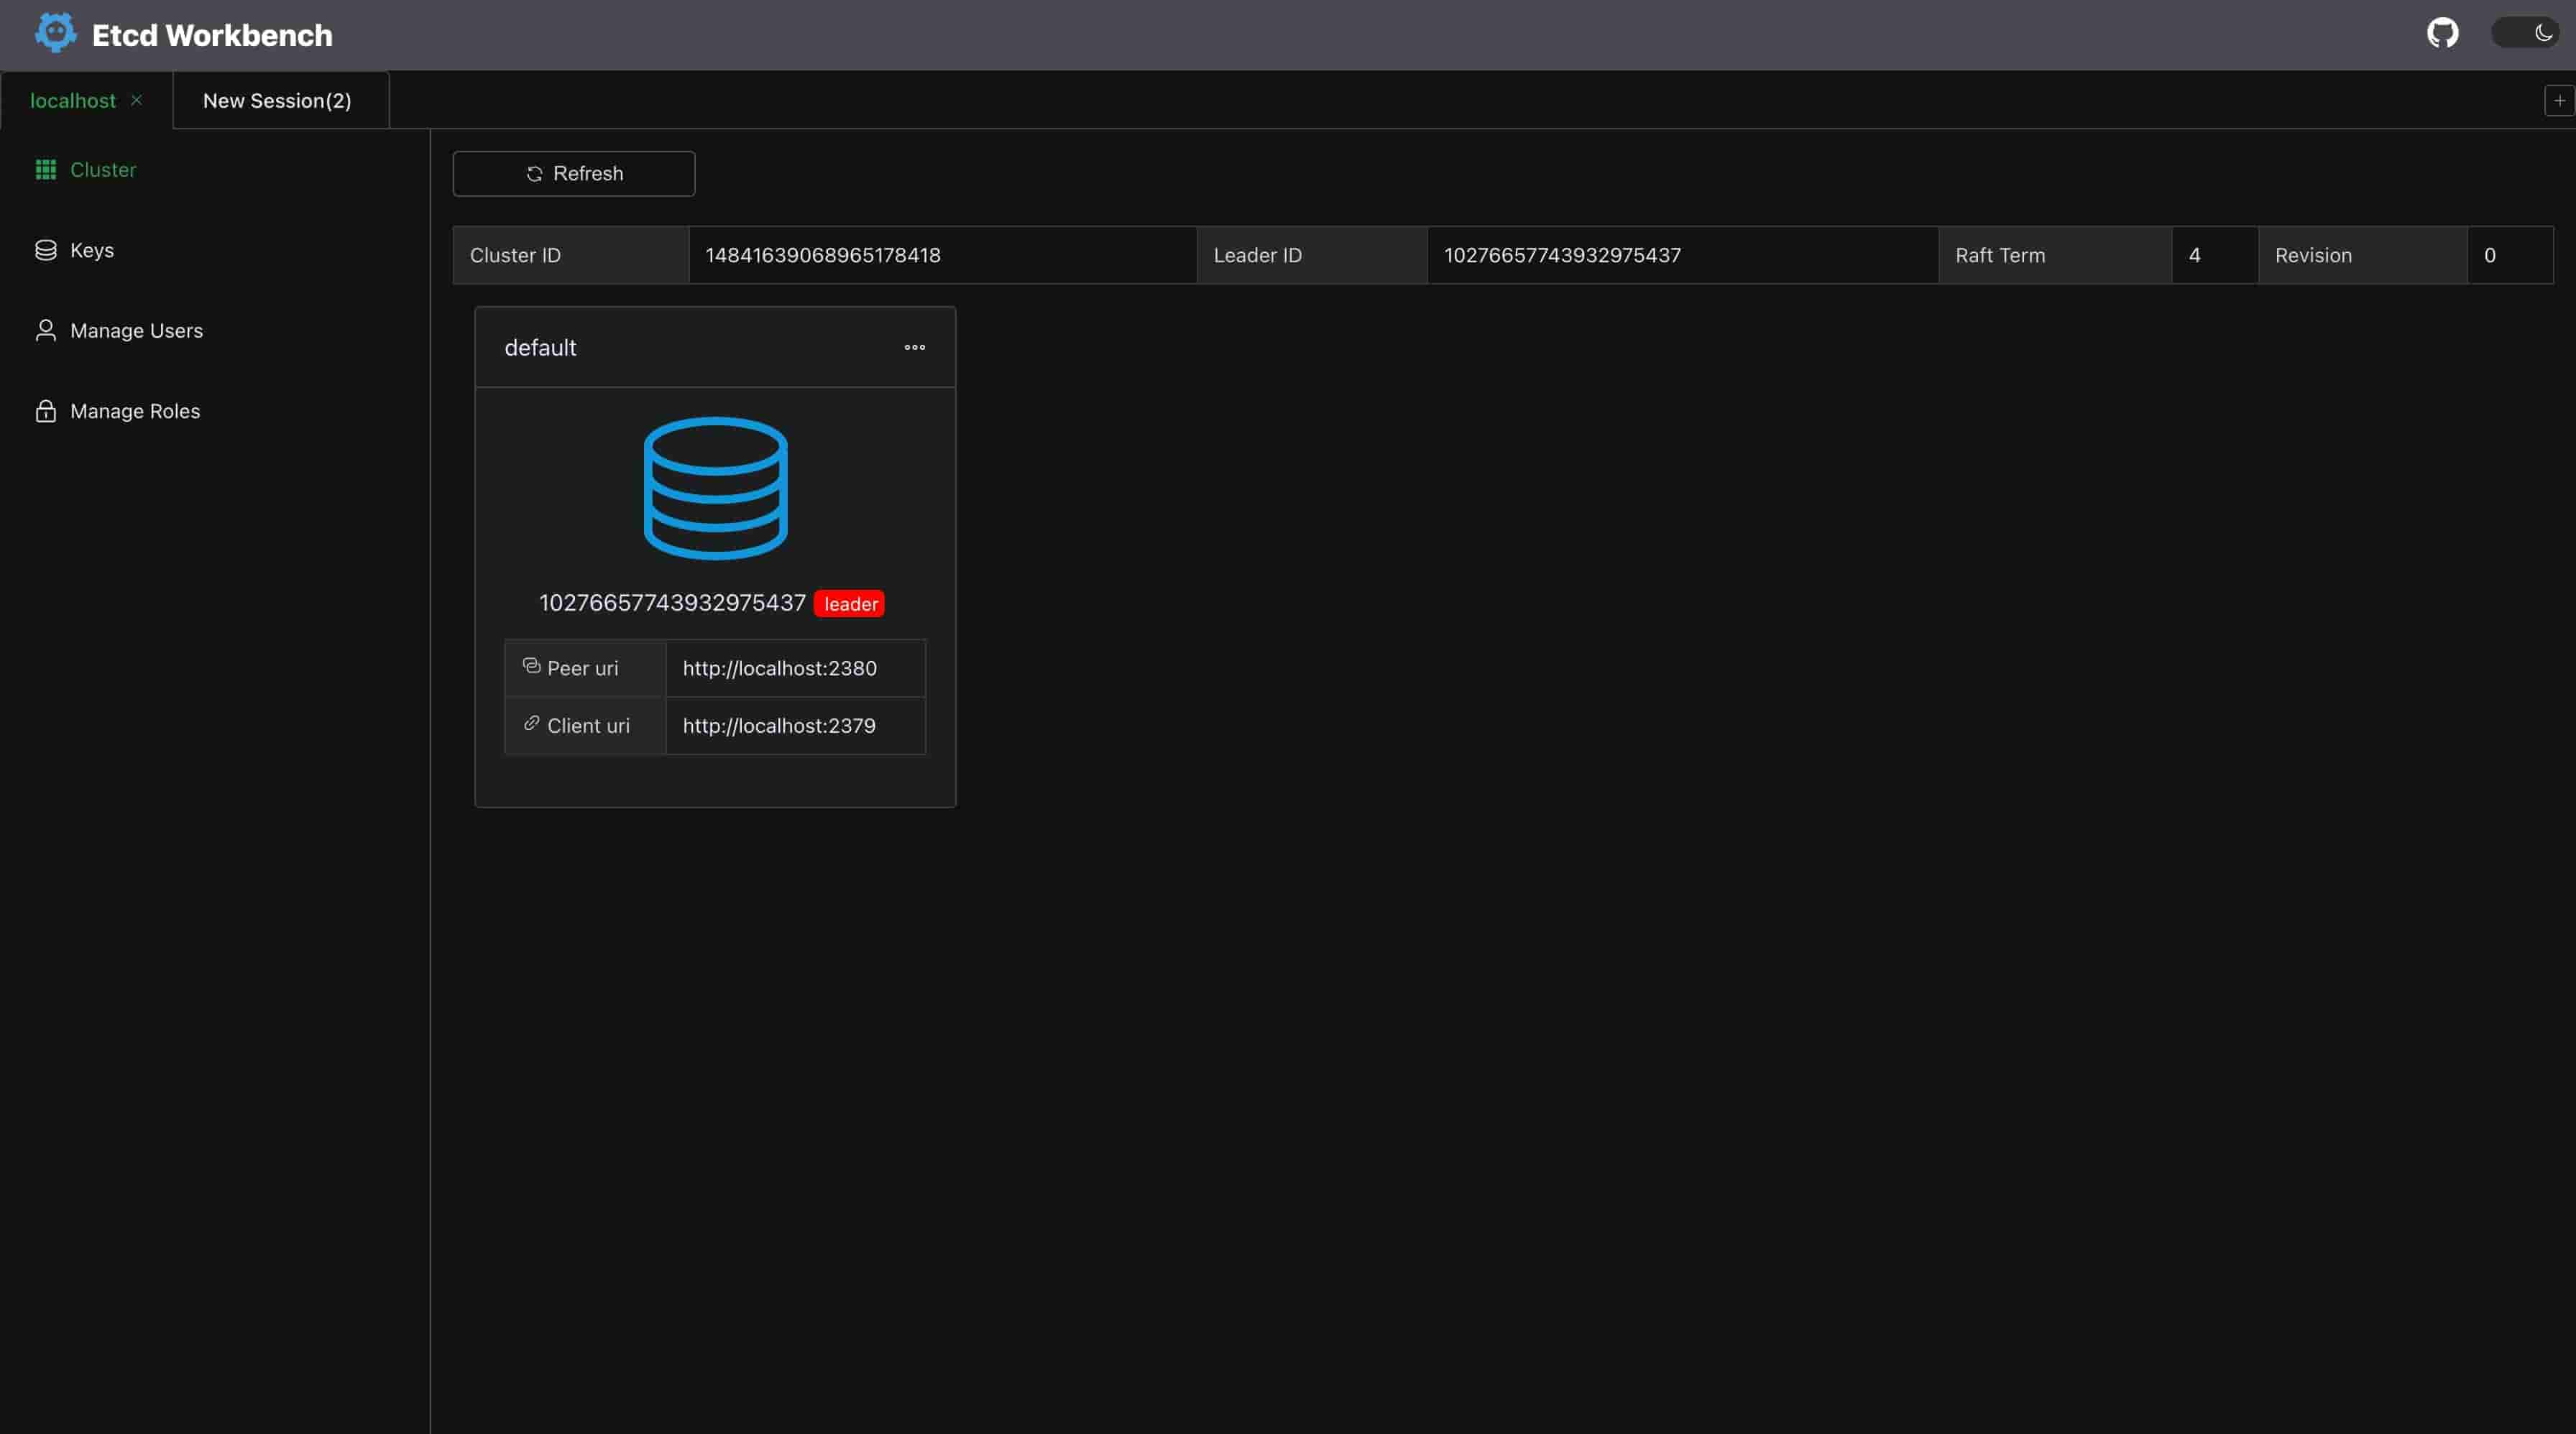Select member ID 10276657743932975437 in card
Screen dimensions: 2576x1434
pos(672,603)
